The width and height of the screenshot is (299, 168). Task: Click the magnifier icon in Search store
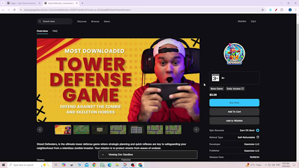click(40, 21)
